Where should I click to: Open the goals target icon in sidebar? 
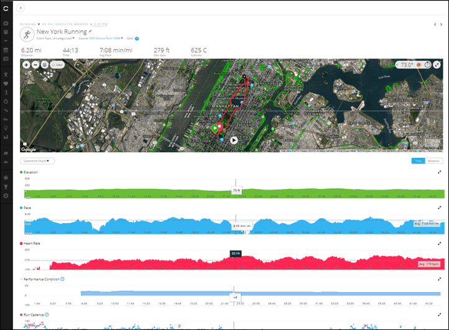coord(6,196)
